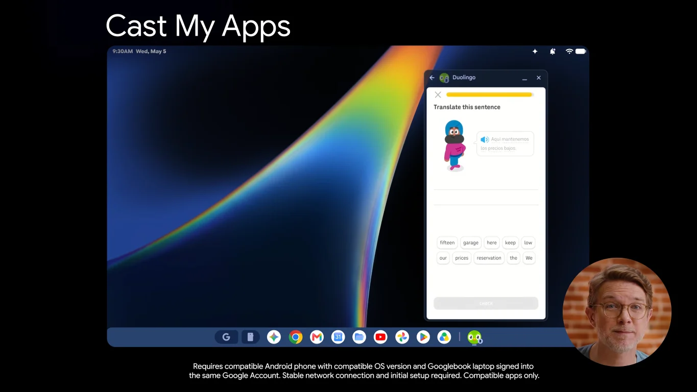This screenshot has height=392, width=697.
Task: Click the battery status icon
Action: pyautogui.click(x=581, y=51)
